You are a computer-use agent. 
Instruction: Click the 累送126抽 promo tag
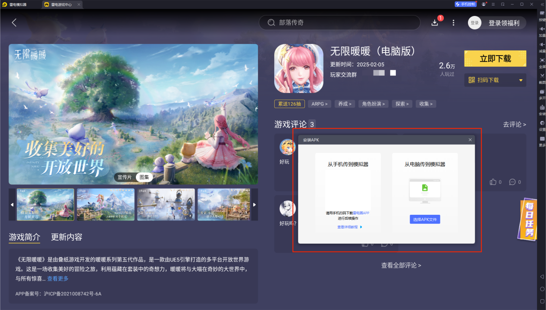click(289, 104)
